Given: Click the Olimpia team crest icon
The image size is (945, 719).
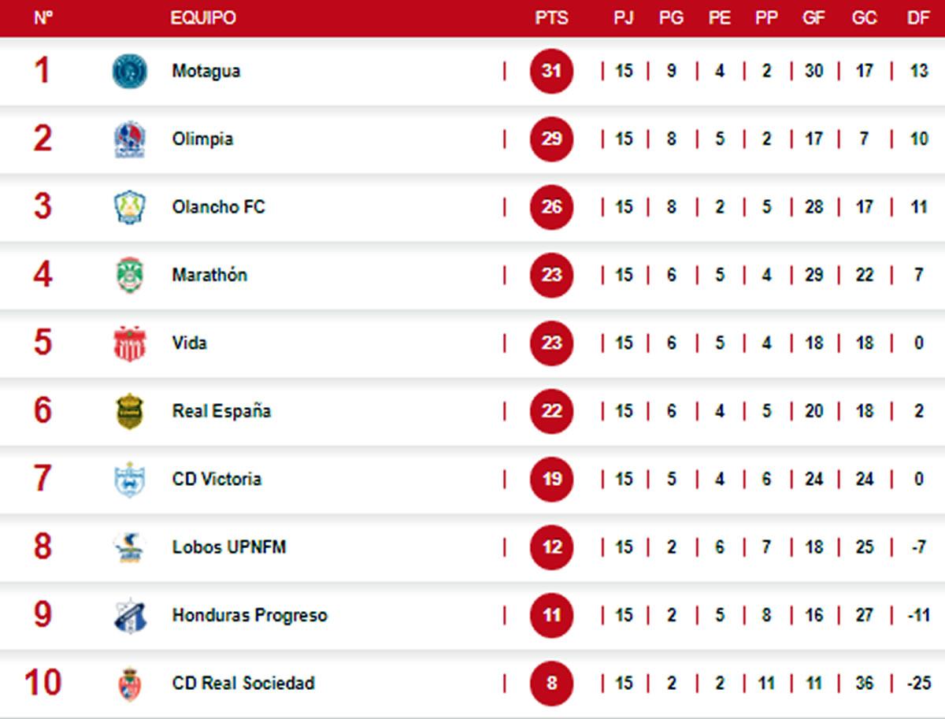Looking at the screenshot, I should coord(130,139).
